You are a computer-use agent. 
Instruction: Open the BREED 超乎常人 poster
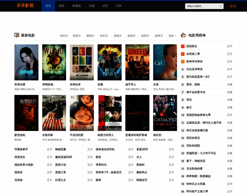point(137,62)
